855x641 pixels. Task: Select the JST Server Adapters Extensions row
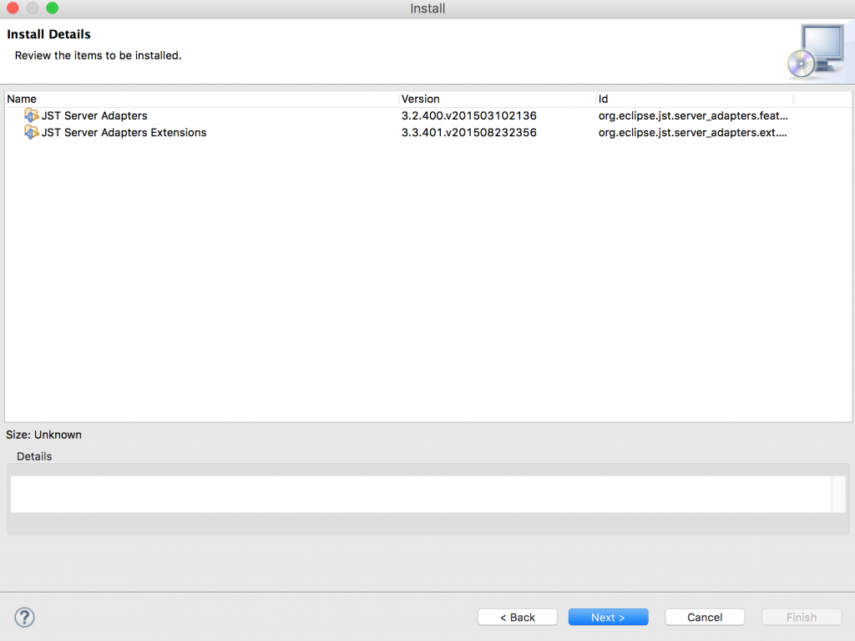pyautogui.click(x=428, y=133)
